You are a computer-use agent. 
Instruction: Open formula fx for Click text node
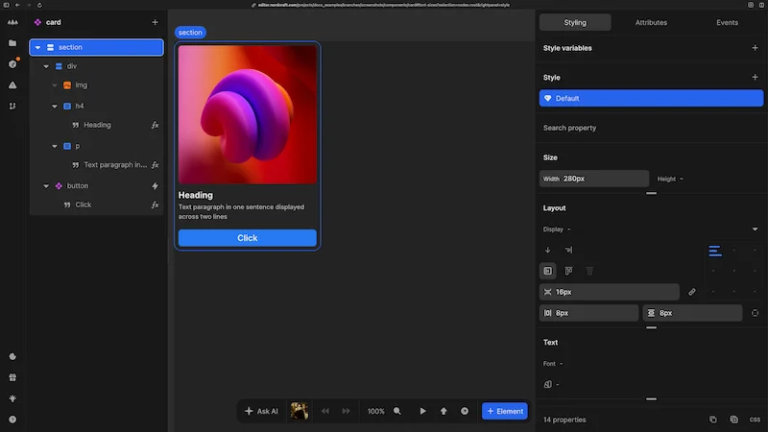(155, 204)
